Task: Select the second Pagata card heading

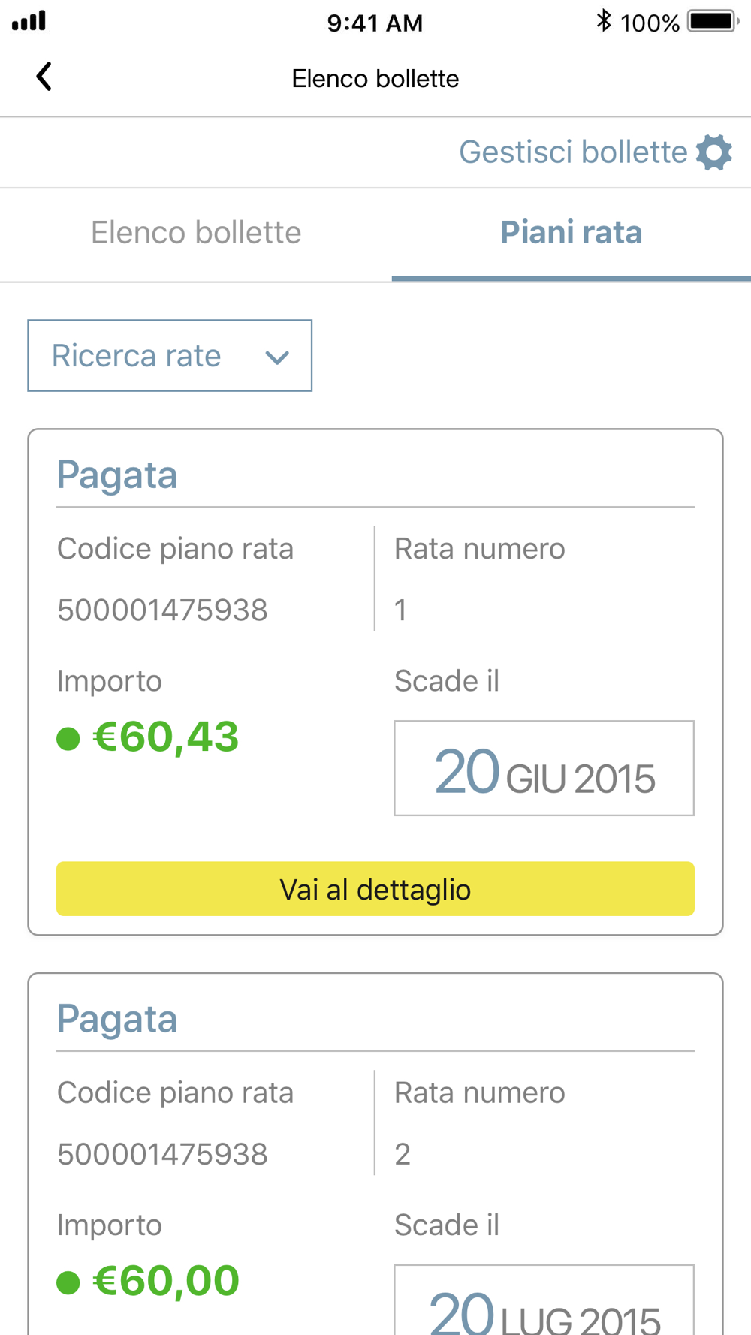Action: click(x=117, y=1019)
